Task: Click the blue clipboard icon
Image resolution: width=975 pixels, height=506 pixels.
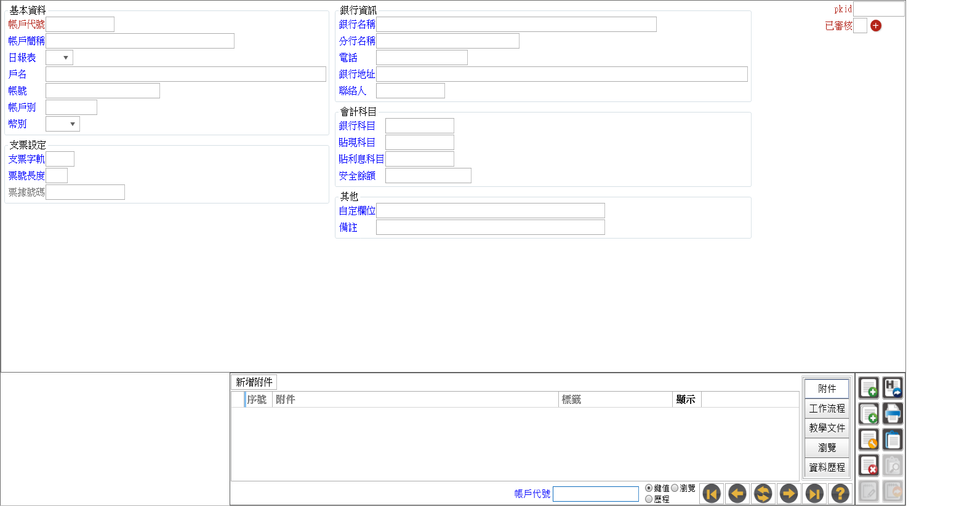Action: pos(893,440)
